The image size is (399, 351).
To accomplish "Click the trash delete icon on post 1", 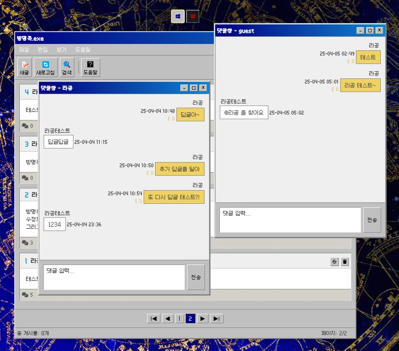I will pyautogui.click(x=345, y=262).
